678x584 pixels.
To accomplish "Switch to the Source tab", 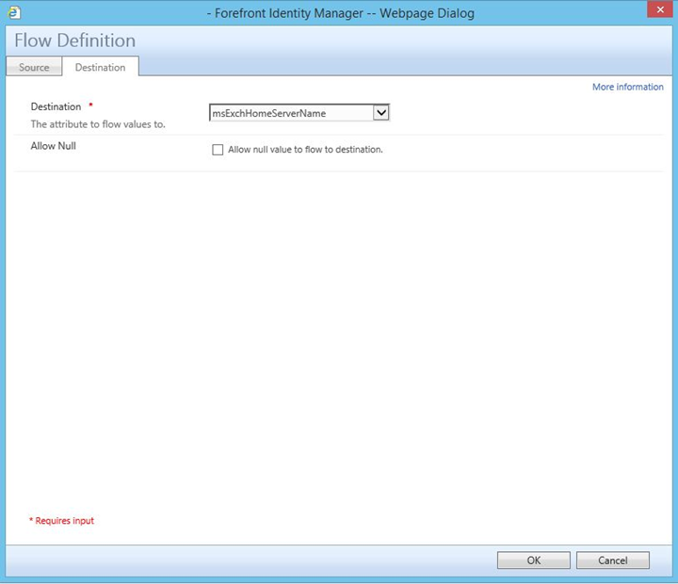I will click(34, 67).
